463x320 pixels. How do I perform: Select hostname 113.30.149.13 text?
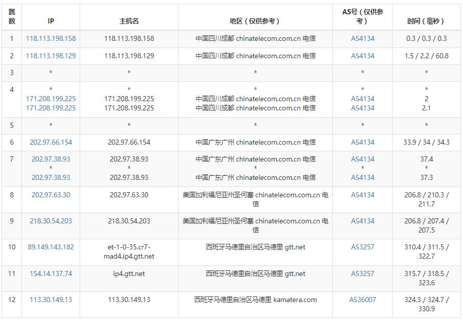[x=129, y=300]
